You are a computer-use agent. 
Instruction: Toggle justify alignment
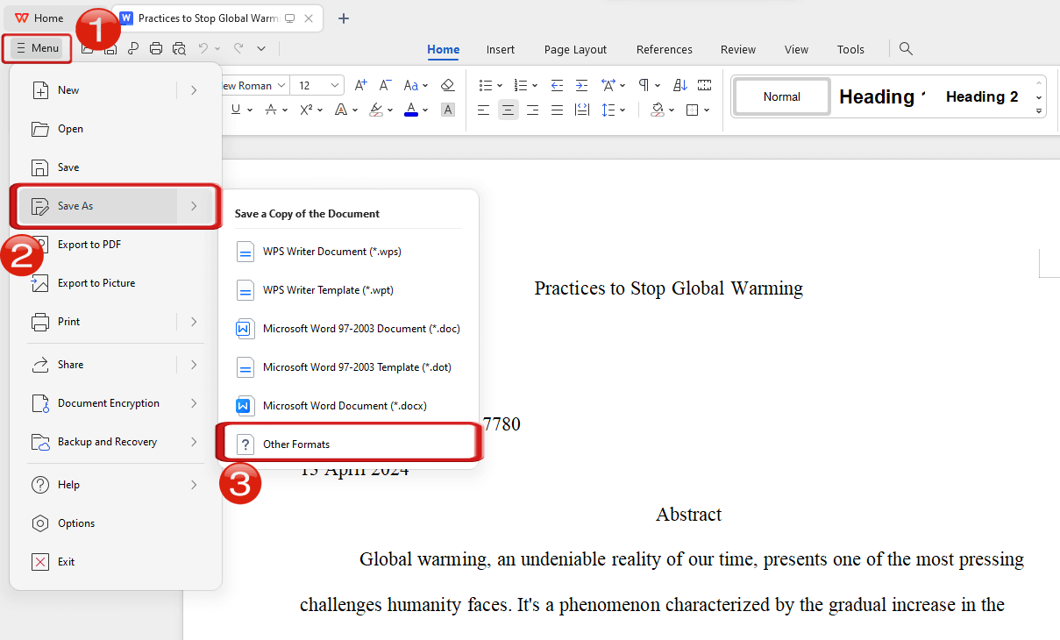point(557,110)
